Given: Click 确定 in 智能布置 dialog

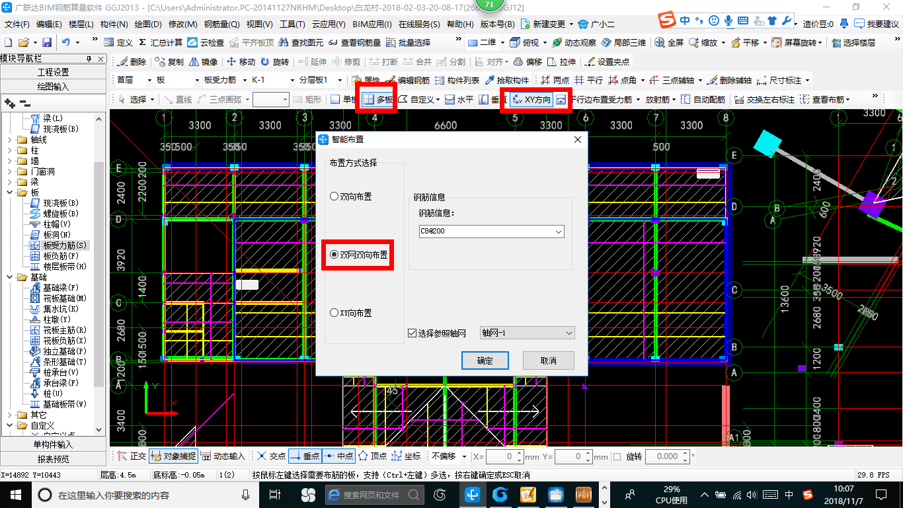Looking at the screenshot, I should click(485, 360).
